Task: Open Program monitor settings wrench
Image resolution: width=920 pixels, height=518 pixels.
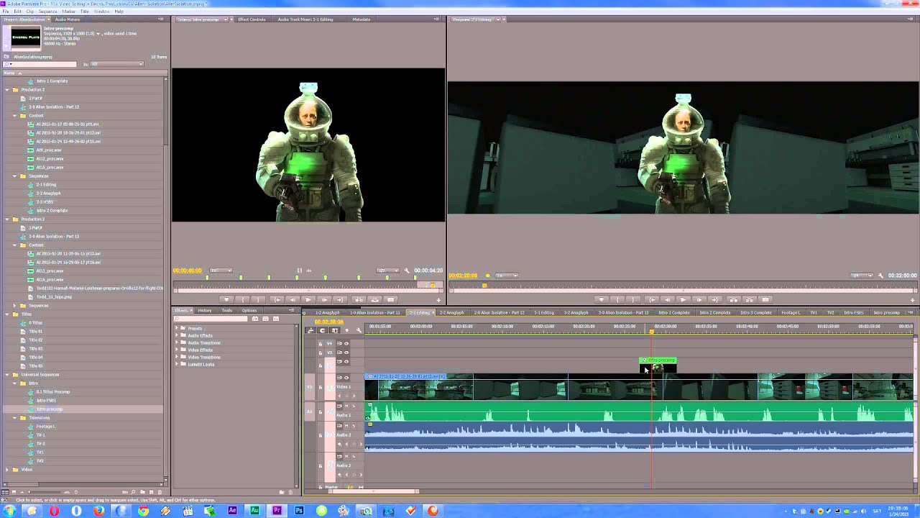Action: coord(880,276)
